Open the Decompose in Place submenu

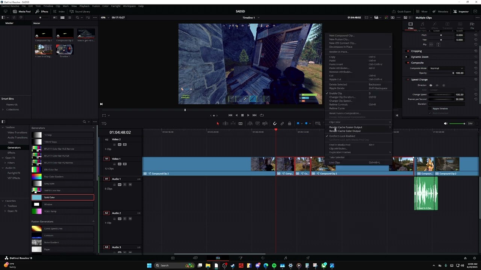[358, 47]
